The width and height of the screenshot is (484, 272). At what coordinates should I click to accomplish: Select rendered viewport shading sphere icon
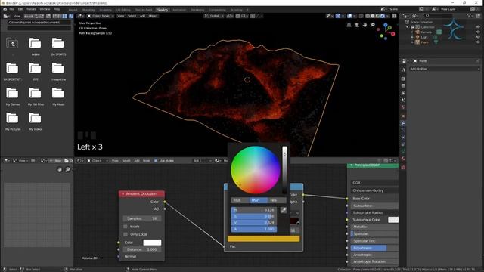tap(383, 16)
